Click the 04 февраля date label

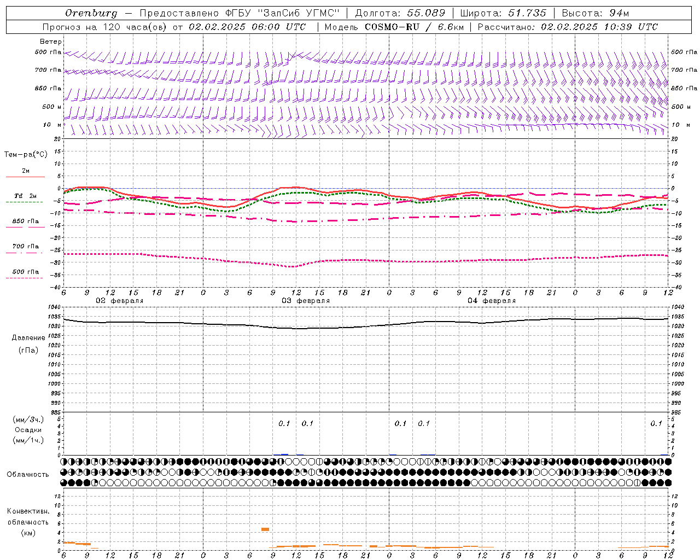(x=492, y=301)
